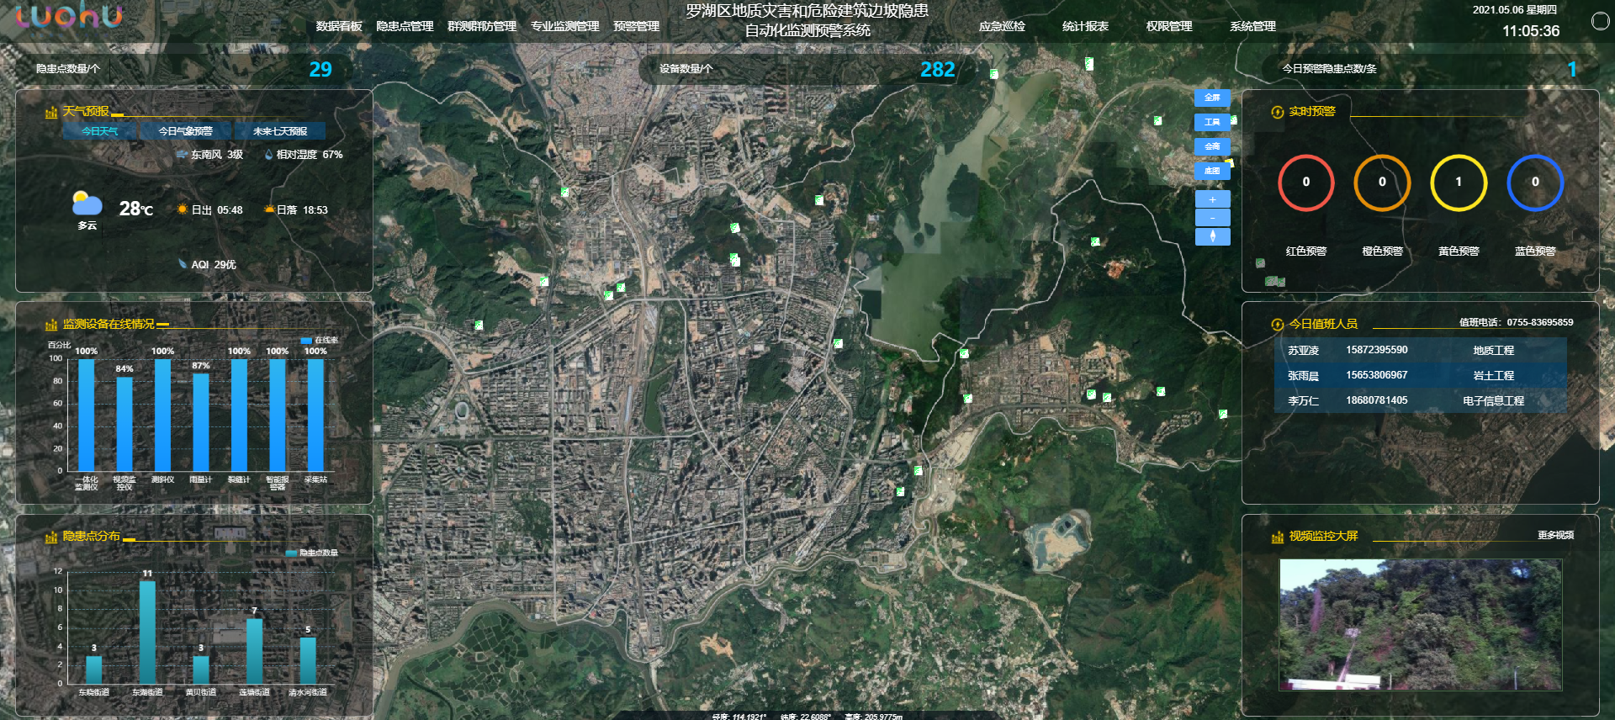Screen dimensions: 1615x720
Task: Click the yellow warning (黄色预警) circle
Action: click(1459, 183)
